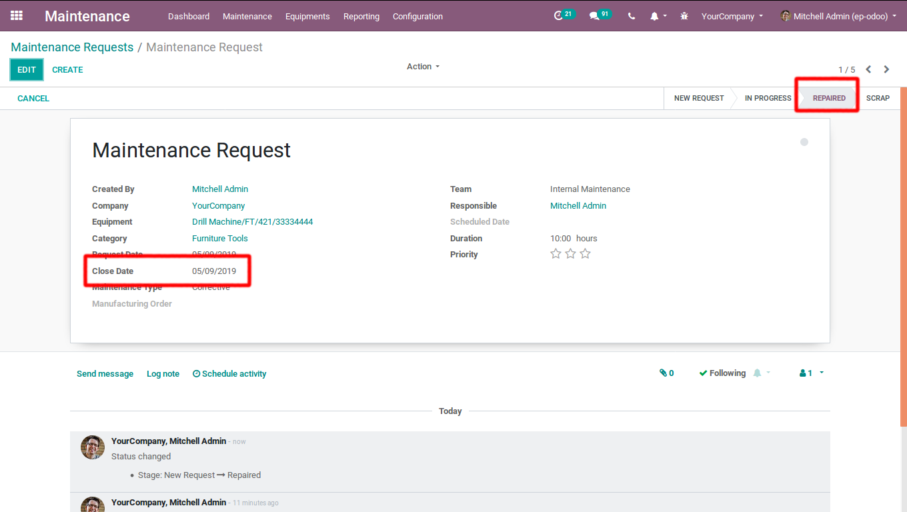The height and width of the screenshot is (512, 907).
Task: Click the Manufacturing Order label
Action: pyautogui.click(x=132, y=304)
